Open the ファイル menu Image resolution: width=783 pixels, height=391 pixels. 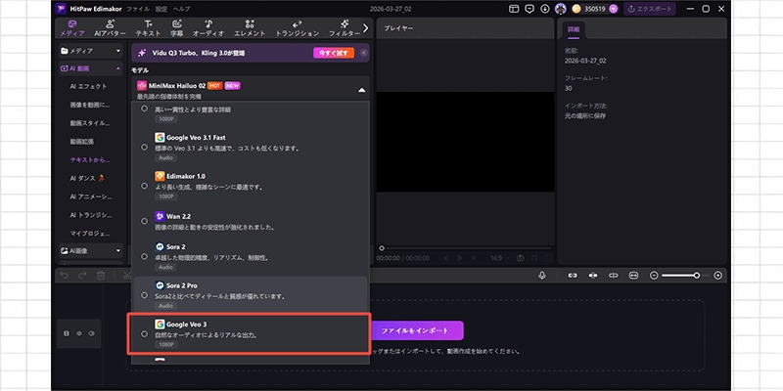click(x=138, y=9)
